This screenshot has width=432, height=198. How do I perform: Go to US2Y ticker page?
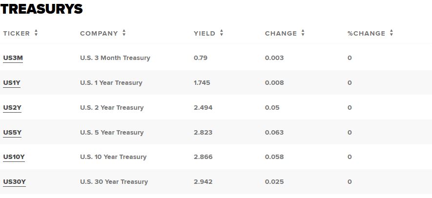tap(12, 108)
